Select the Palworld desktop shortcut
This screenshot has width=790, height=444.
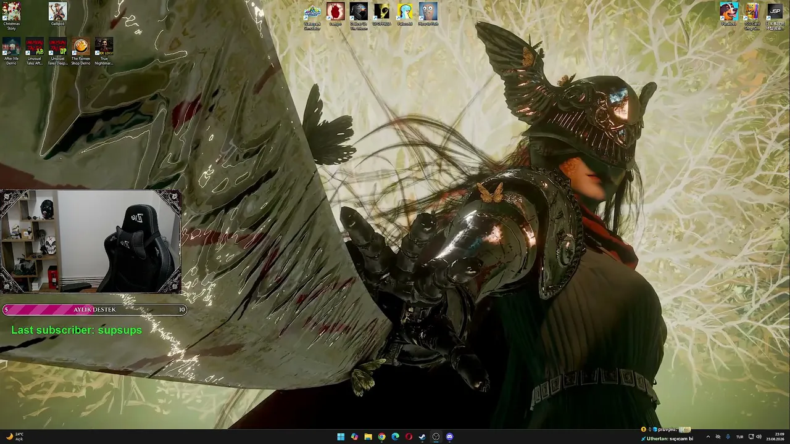(x=405, y=14)
